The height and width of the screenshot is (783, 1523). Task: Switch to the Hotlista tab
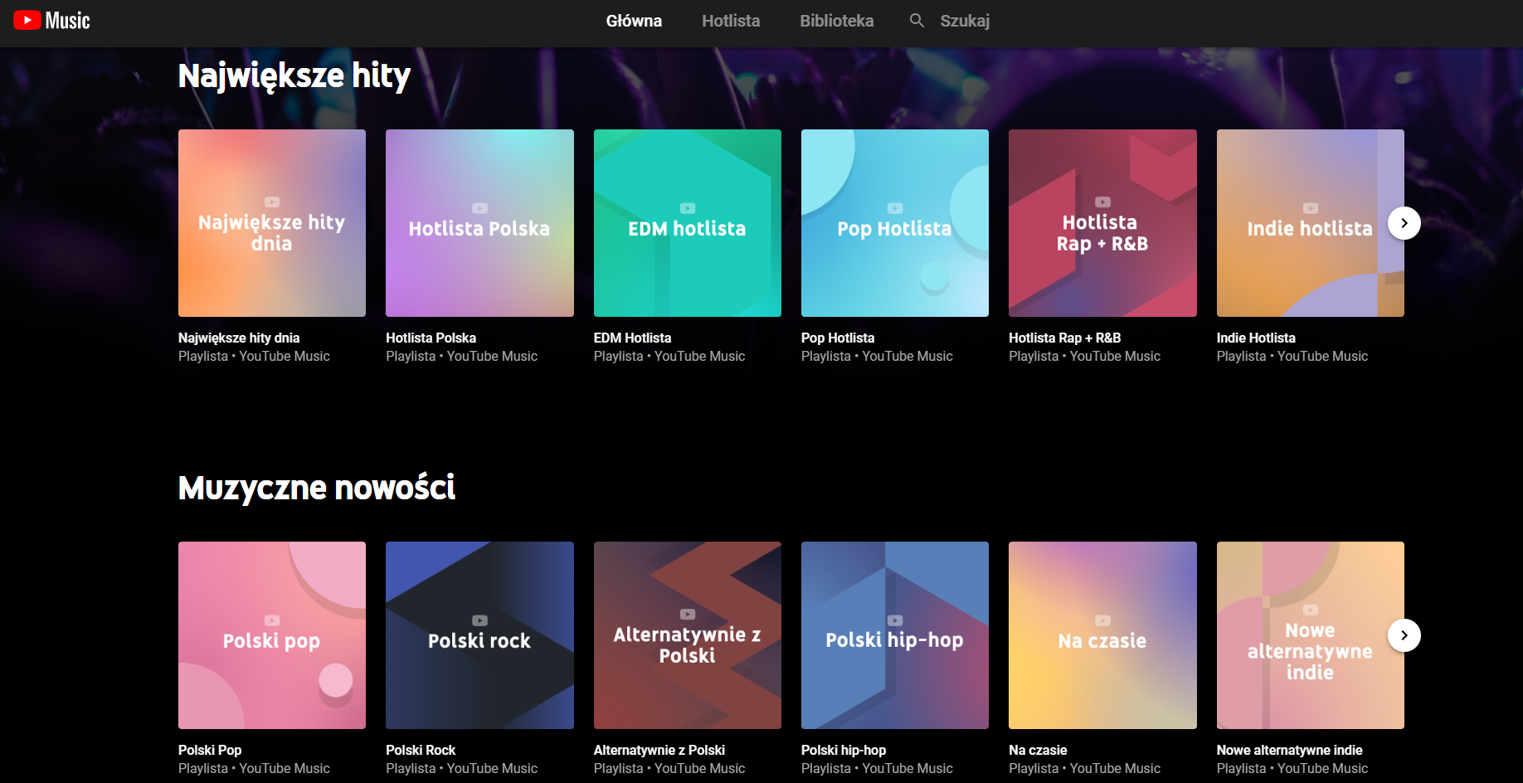731,21
